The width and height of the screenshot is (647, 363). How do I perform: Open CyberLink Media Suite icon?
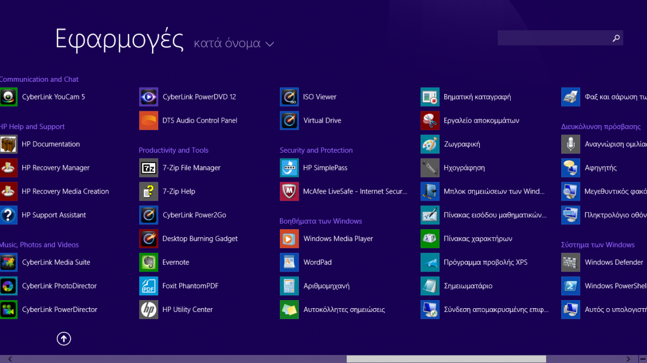[9, 262]
